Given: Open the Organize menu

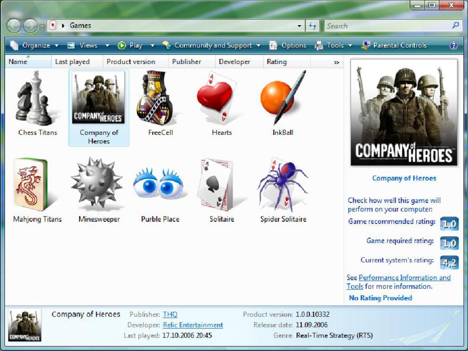Looking at the screenshot, I should pyautogui.click(x=34, y=45).
